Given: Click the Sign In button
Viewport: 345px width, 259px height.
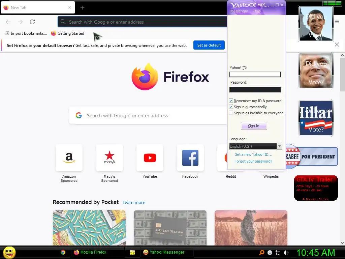Looking at the screenshot, I should pos(254,126).
